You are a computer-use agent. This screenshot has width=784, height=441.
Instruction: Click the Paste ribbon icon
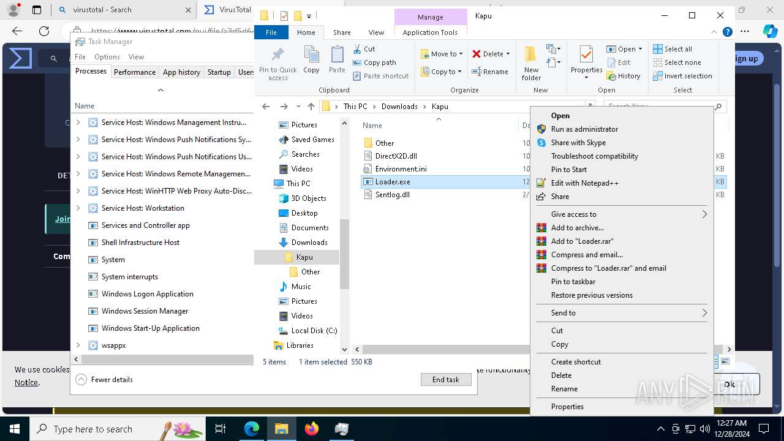[337, 59]
